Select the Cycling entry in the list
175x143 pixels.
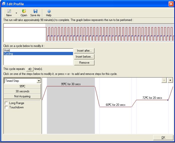click(x=38, y=54)
